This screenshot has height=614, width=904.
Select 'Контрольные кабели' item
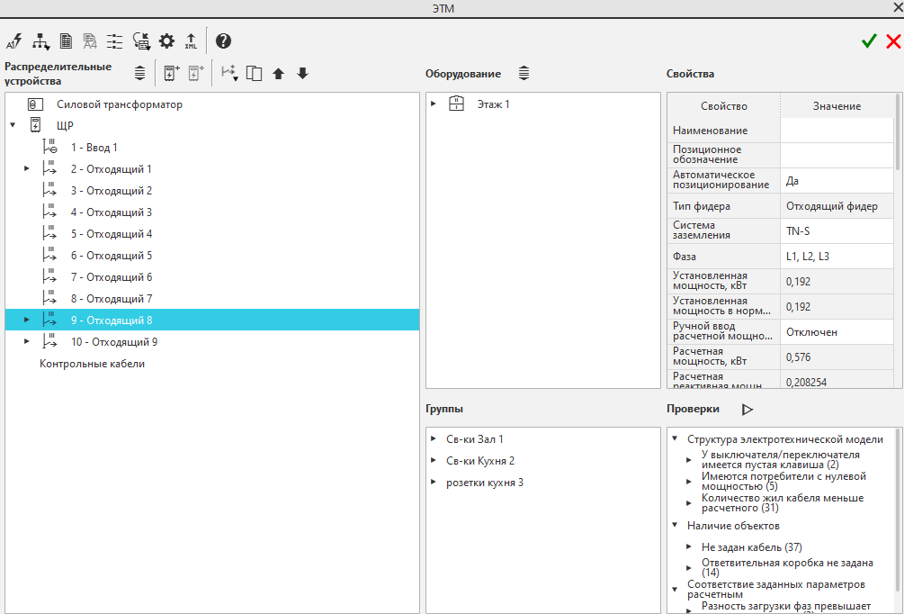tap(92, 364)
